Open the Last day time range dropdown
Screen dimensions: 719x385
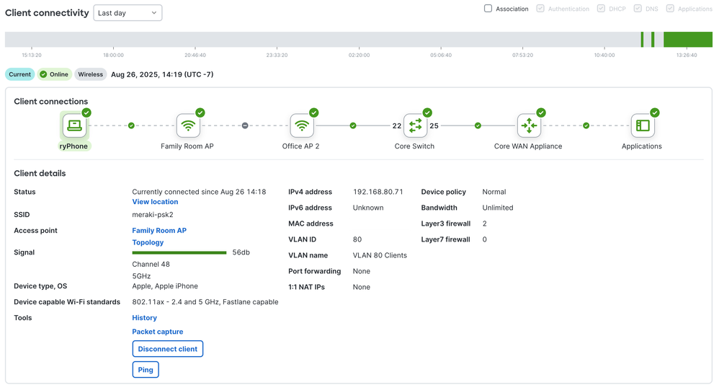pyautogui.click(x=128, y=13)
